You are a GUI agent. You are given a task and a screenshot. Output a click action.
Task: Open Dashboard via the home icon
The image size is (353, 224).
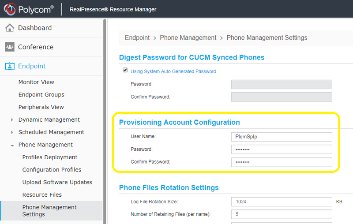(x=10, y=28)
